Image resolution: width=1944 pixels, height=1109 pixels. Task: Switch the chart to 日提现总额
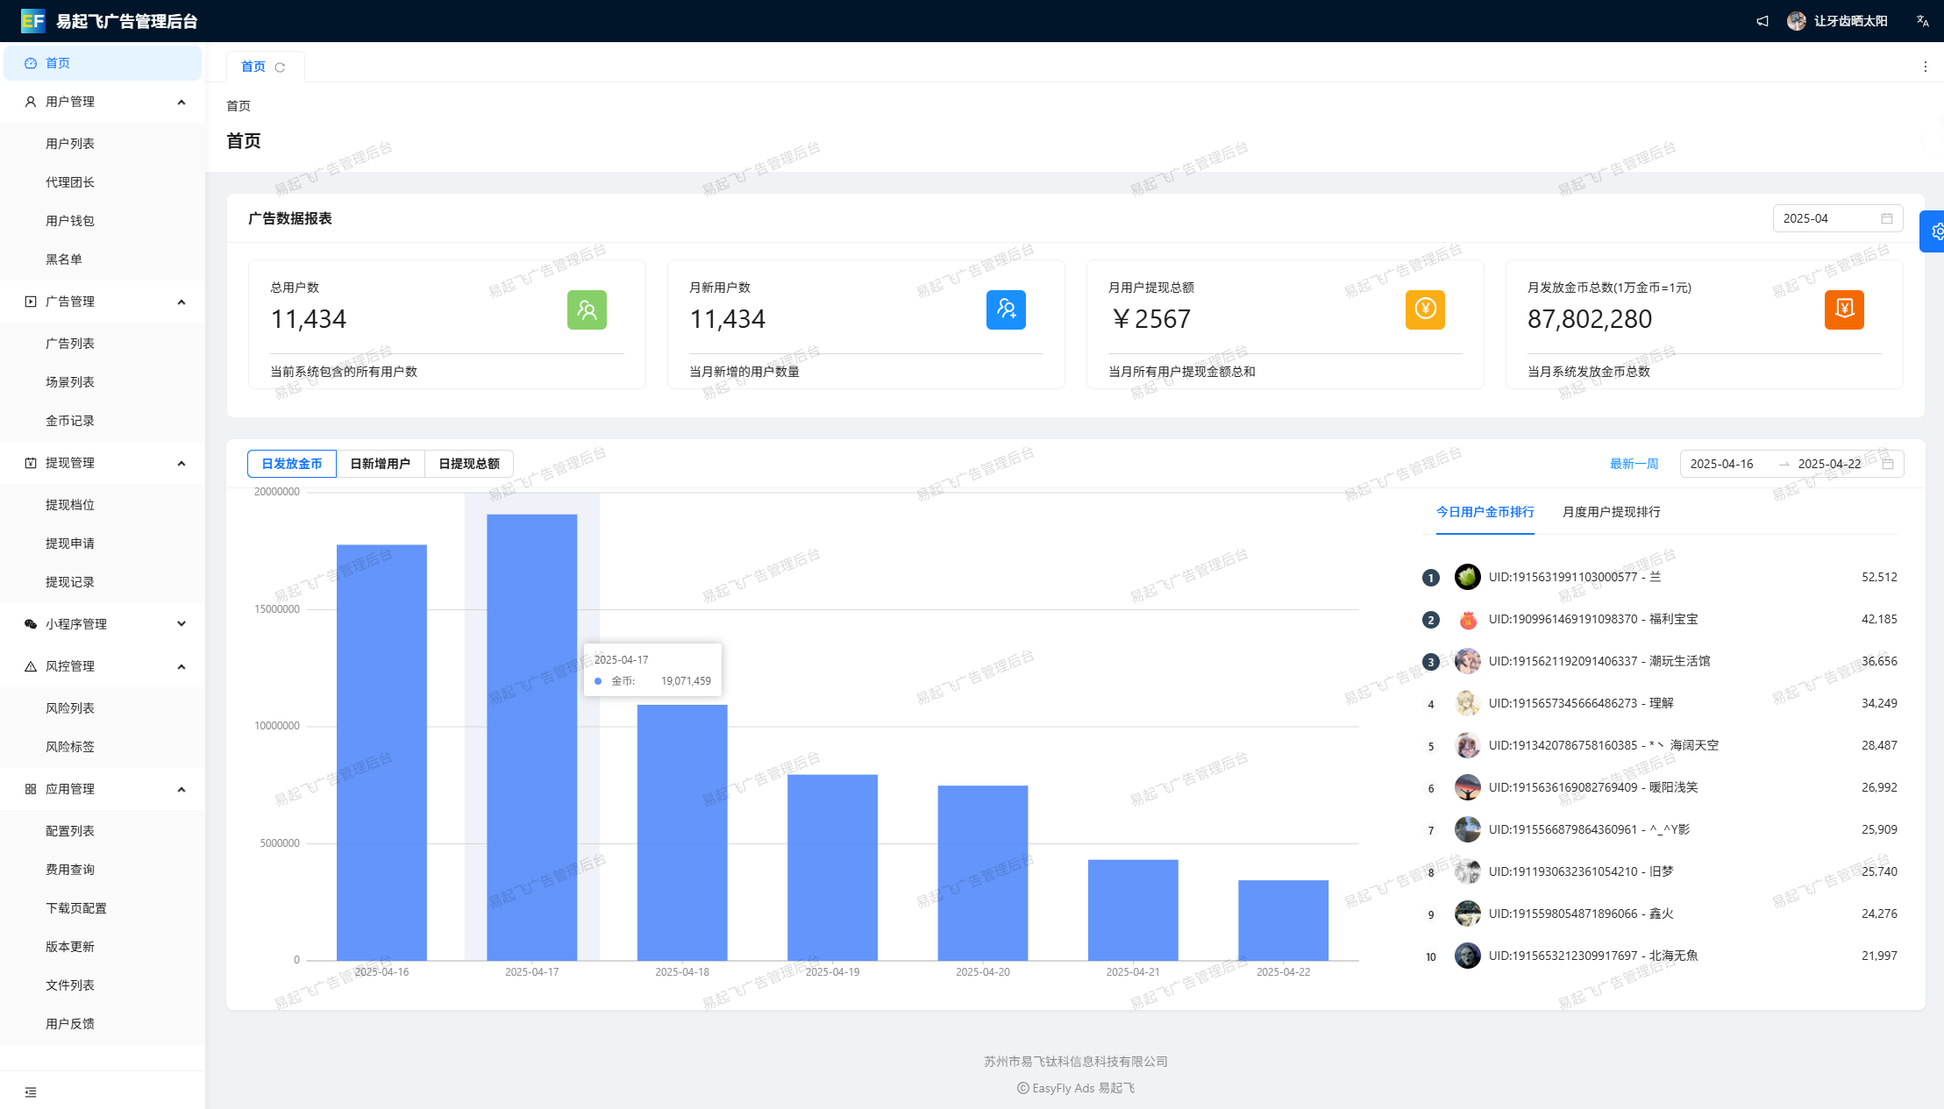[469, 464]
